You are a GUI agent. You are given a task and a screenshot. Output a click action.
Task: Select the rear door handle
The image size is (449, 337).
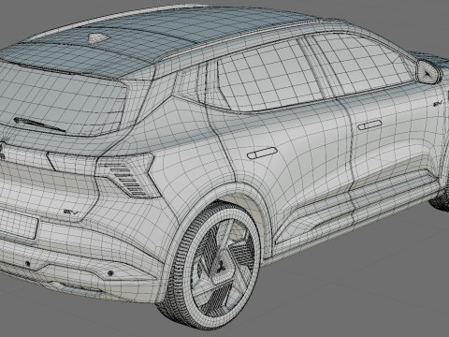click(x=262, y=154)
